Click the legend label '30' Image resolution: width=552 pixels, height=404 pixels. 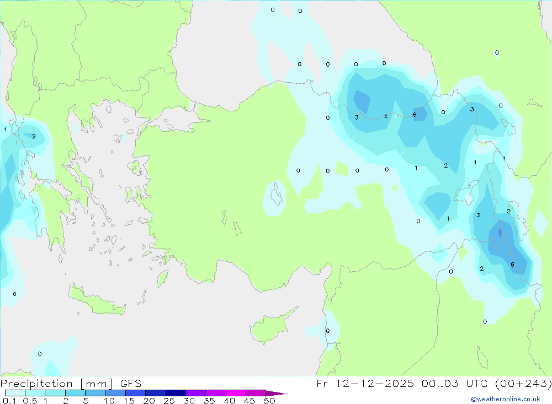click(189, 401)
